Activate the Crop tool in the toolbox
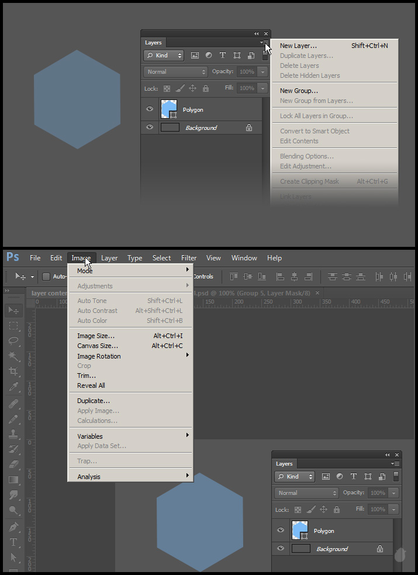The width and height of the screenshot is (418, 575). click(x=13, y=371)
